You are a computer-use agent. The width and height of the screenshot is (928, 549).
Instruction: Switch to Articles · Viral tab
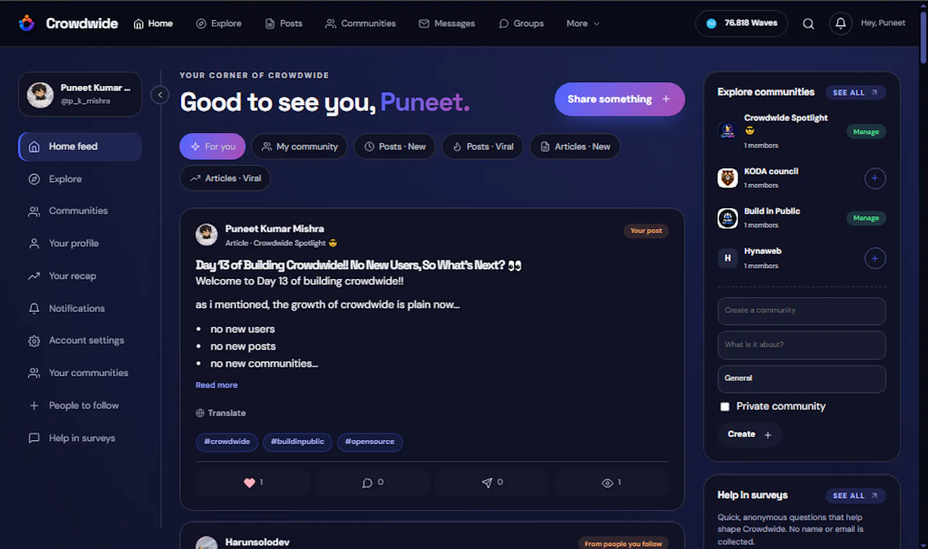pos(225,178)
